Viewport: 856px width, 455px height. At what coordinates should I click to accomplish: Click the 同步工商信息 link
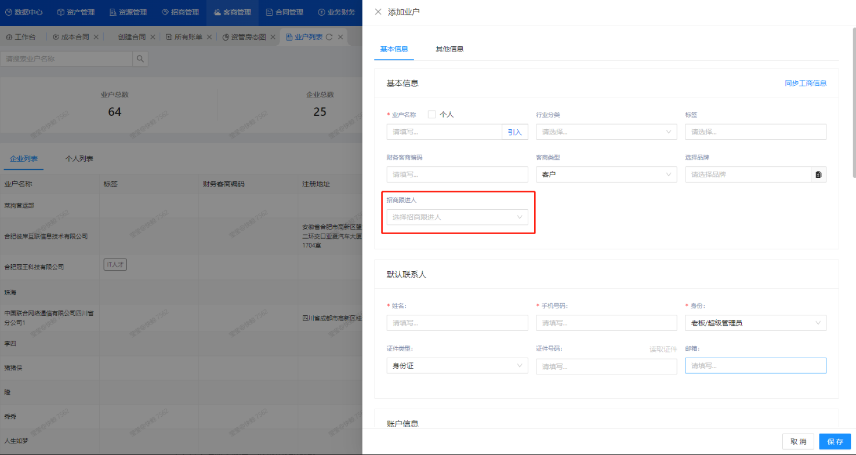[806, 83]
